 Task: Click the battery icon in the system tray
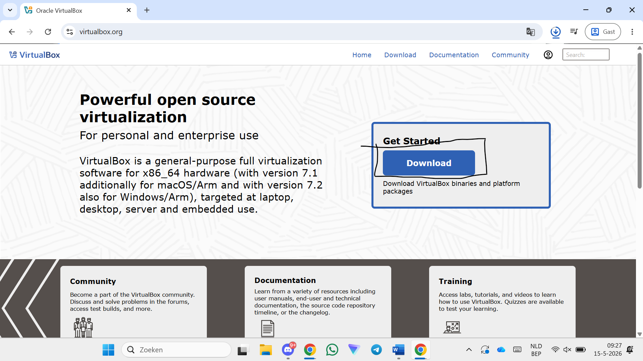click(x=580, y=350)
